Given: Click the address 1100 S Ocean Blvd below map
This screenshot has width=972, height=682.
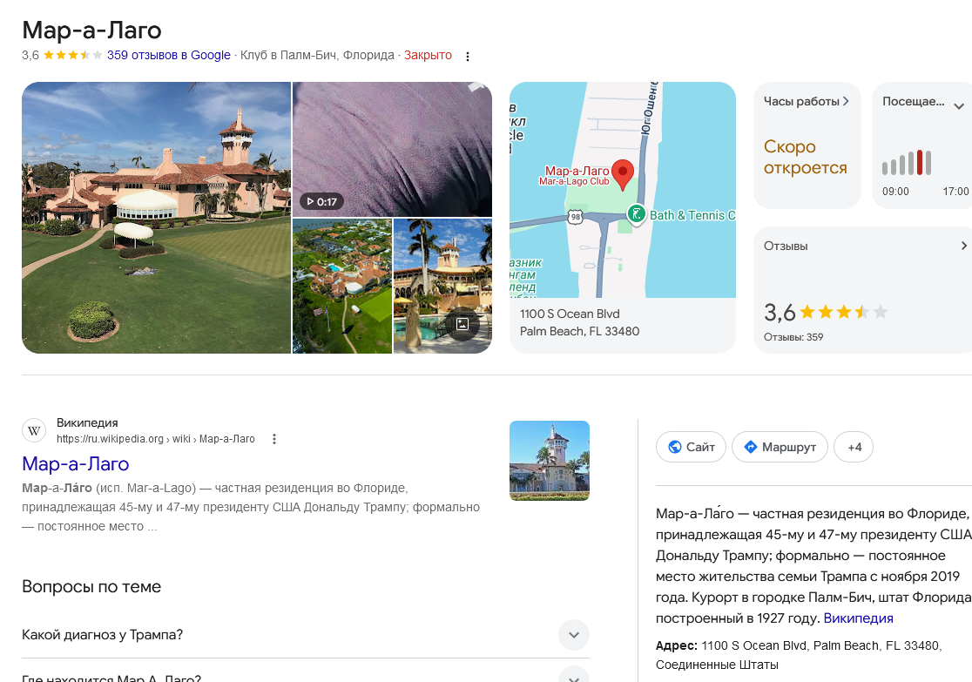Looking at the screenshot, I should point(579,322).
